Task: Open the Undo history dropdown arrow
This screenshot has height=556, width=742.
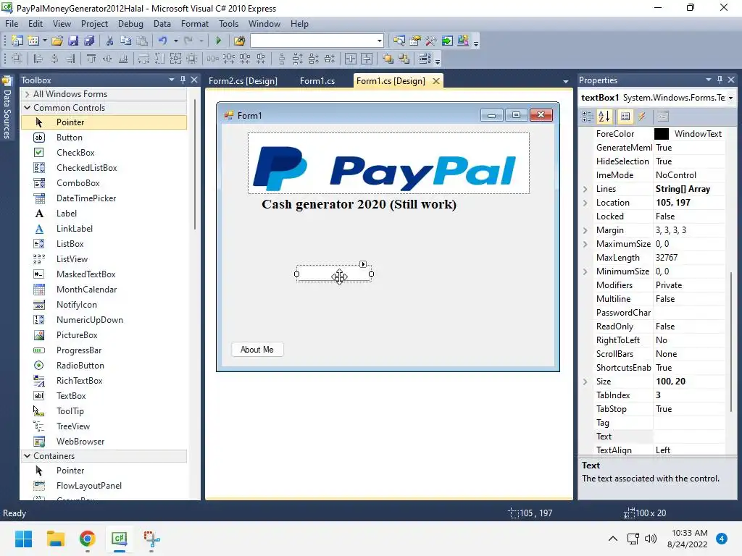Action: pos(175,41)
